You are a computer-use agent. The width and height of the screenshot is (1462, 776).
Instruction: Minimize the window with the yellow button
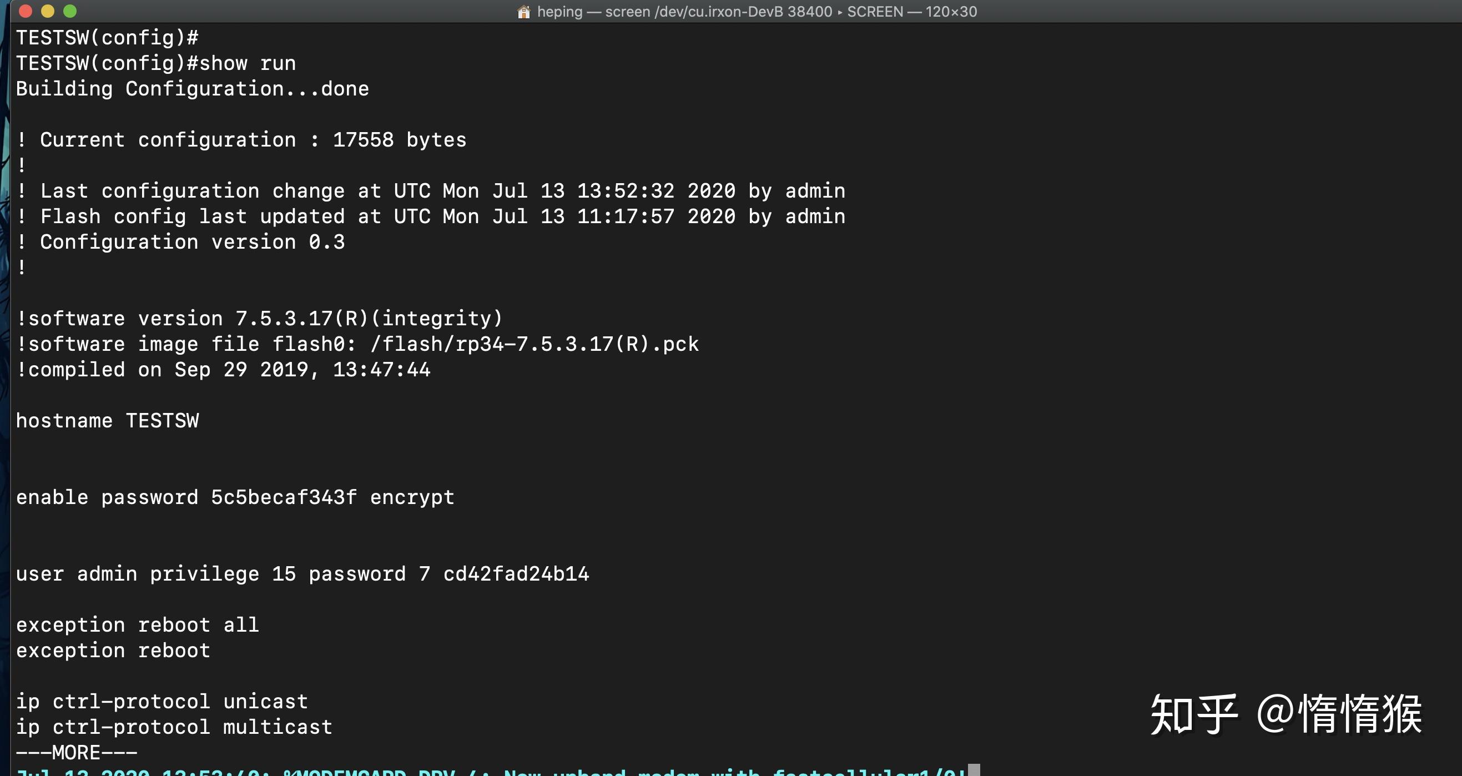[x=48, y=11]
